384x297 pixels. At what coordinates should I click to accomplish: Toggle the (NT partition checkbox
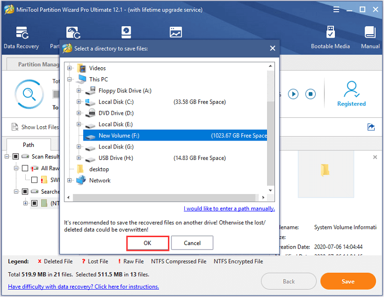pyautogui.click(x=34, y=203)
